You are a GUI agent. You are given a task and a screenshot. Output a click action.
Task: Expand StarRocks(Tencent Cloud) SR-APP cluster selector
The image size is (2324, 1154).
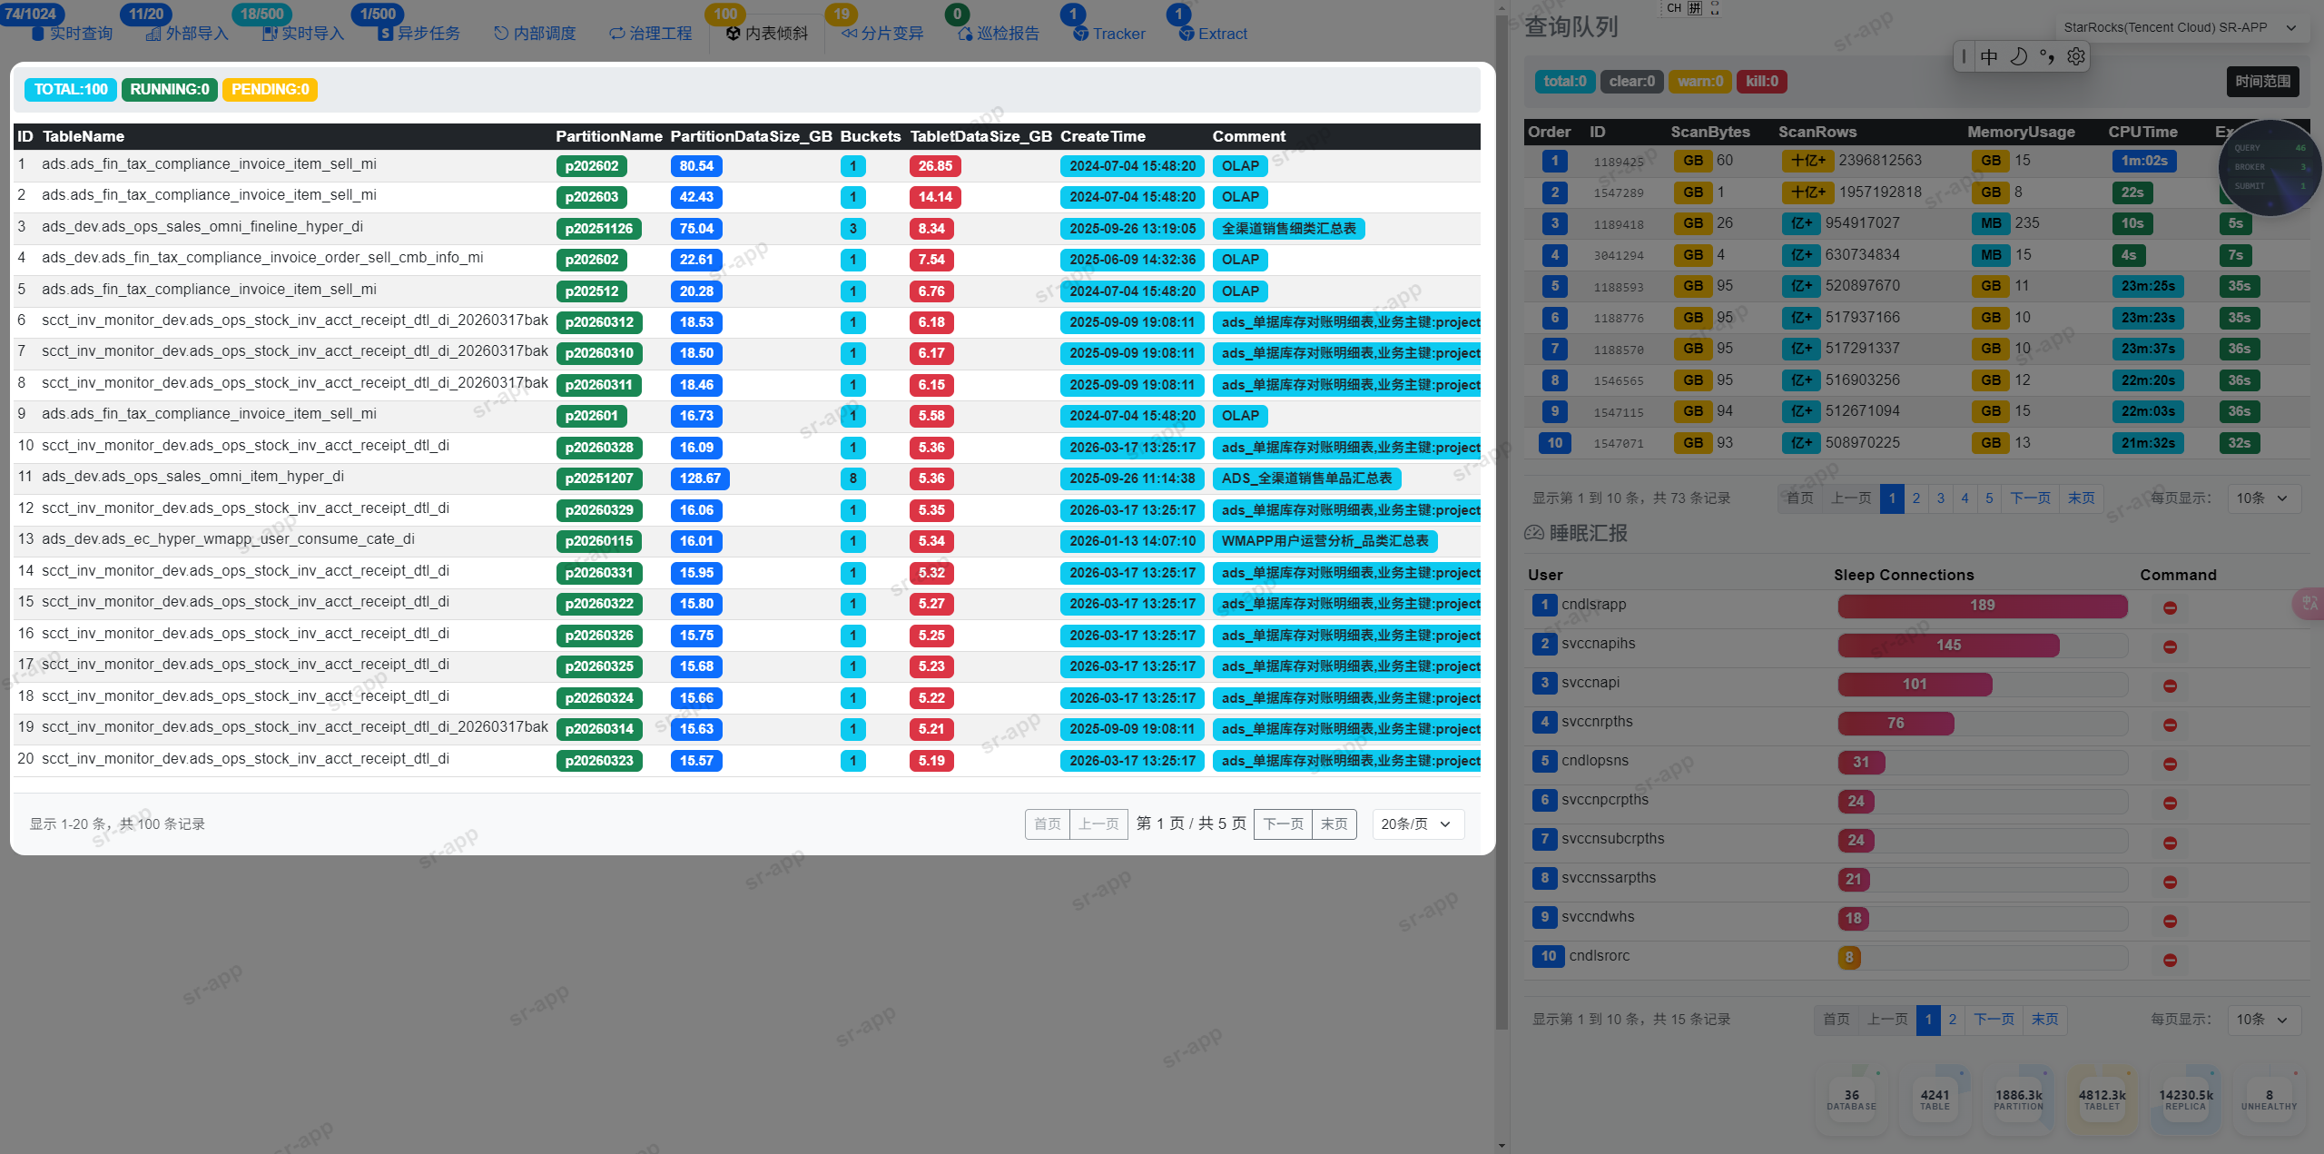point(2179,27)
